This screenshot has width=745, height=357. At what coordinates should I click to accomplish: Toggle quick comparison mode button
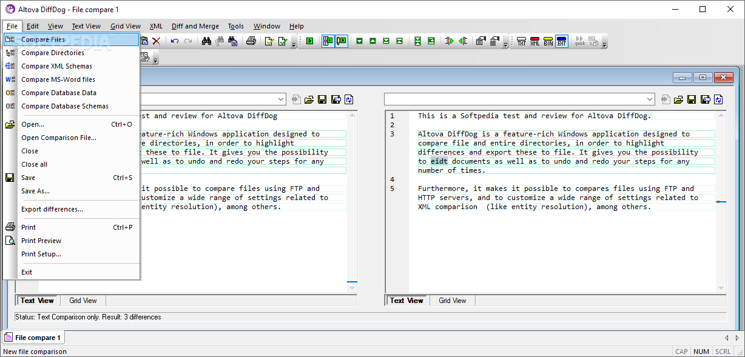pyautogui.click(x=579, y=41)
